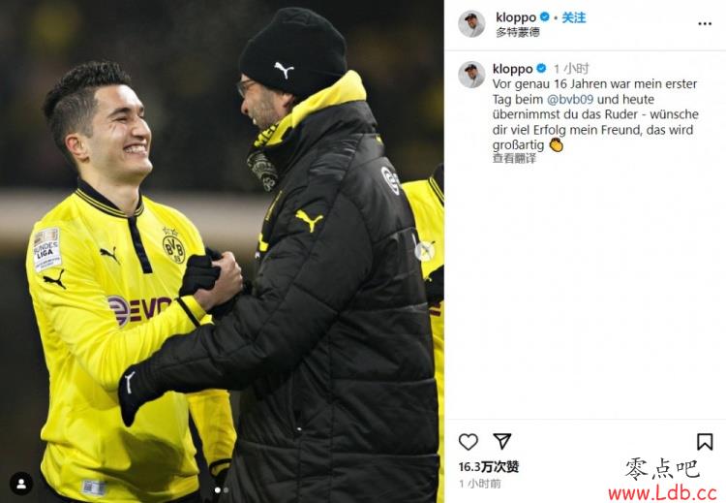The height and width of the screenshot is (503, 726).
Task: Switch to second photo carousel dot
Action: point(226,490)
